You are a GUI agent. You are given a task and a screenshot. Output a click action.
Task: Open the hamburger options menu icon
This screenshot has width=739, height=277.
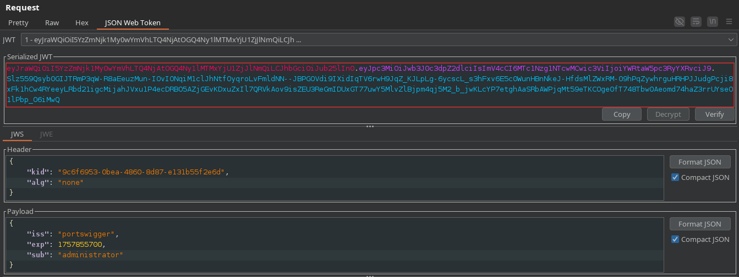point(729,22)
